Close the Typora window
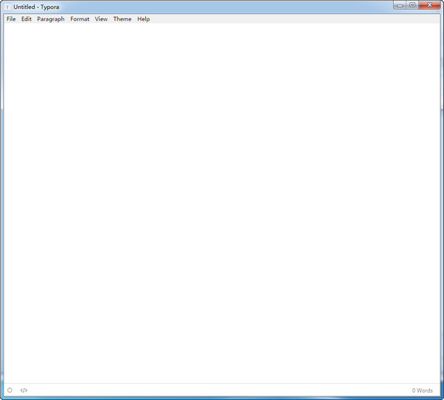This screenshot has width=444, height=400. pos(429,5)
